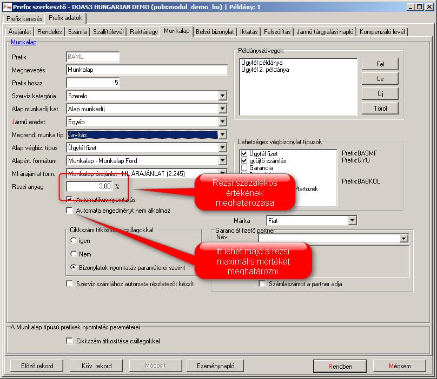Tick bottom Cikkszám titkosítása csillagokkal checkbox

click(69, 341)
